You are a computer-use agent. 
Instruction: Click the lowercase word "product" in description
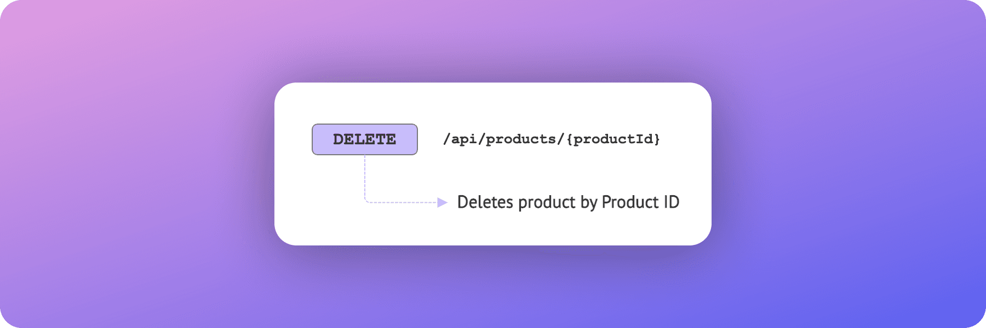pos(547,202)
